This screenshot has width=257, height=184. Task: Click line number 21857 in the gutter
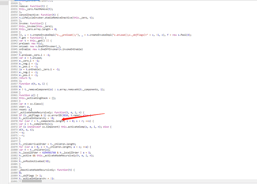click(x=14, y=84)
